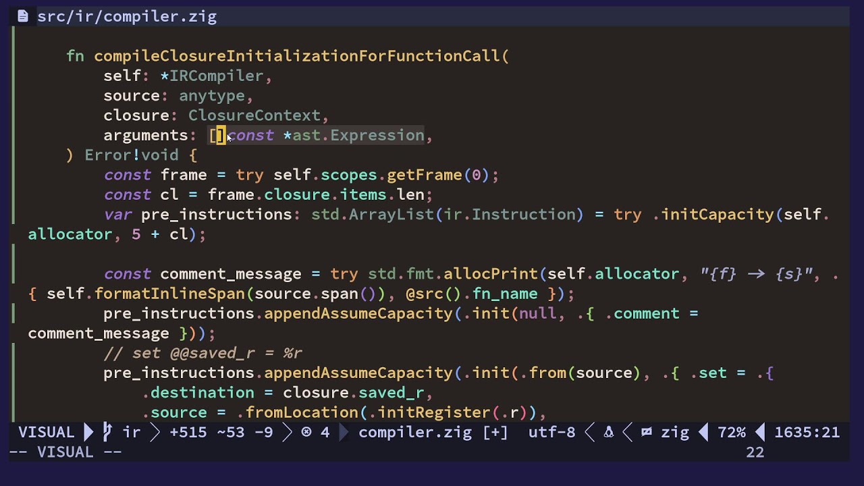Click std.fmt.allocPrint call
This screenshot has width=864, height=486.
(x=452, y=274)
